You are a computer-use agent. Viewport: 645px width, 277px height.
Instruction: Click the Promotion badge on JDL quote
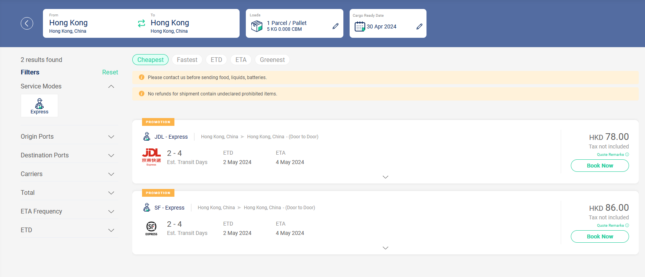coord(158,122)
